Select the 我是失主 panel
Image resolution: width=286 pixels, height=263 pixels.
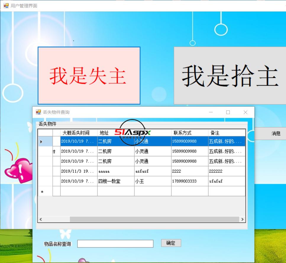pyautogui.click(x=89, y=75)
